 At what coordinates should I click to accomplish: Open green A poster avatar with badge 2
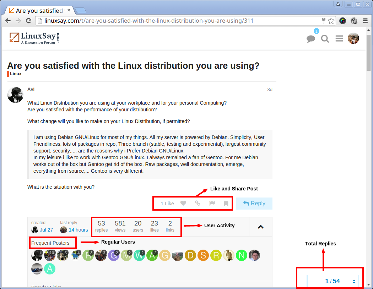[152, 255]
